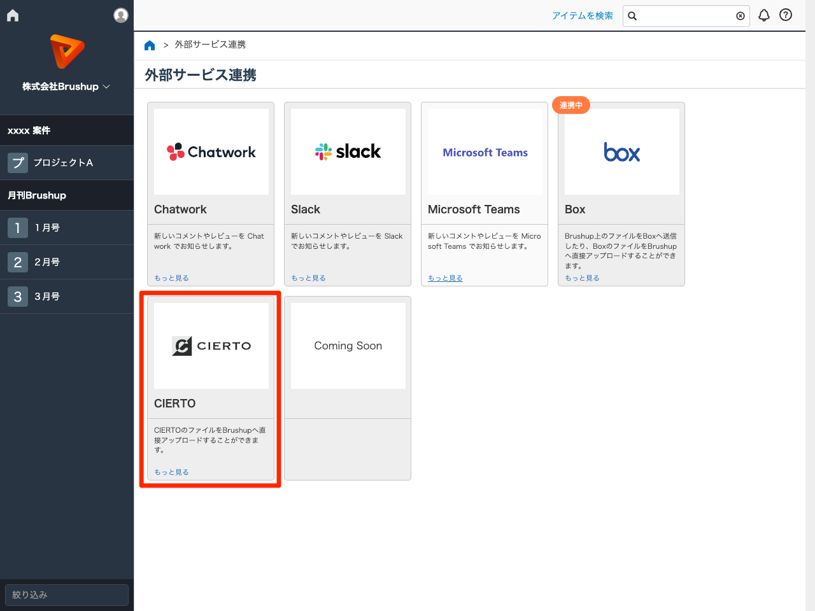
Task: Click the breadcrumb home icon
Action: pos(150,45)
